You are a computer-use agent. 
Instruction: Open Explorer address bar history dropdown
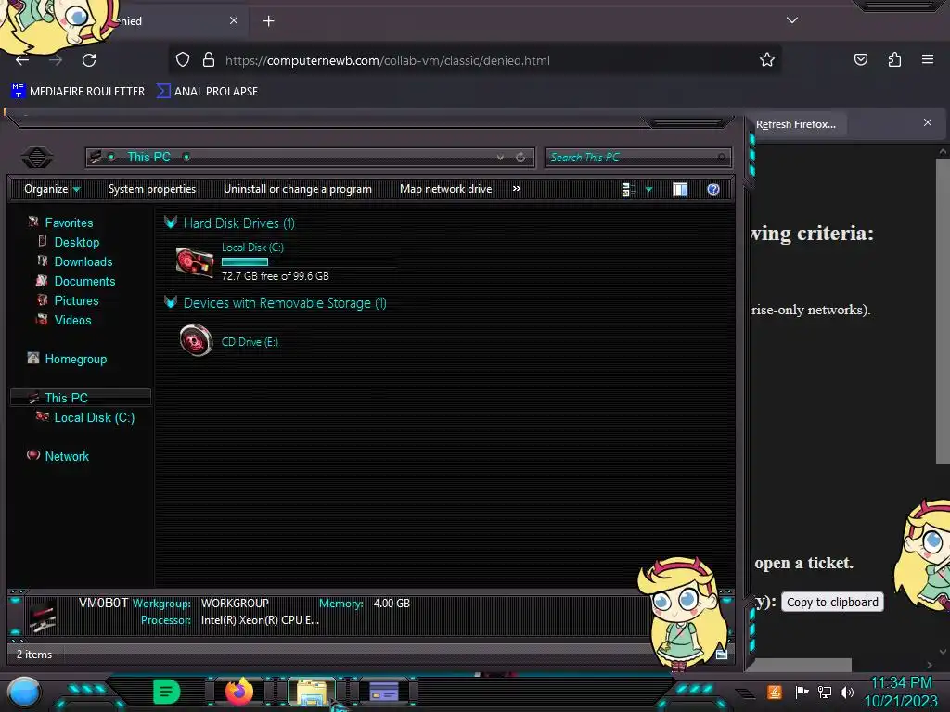(x=500, y=158)
